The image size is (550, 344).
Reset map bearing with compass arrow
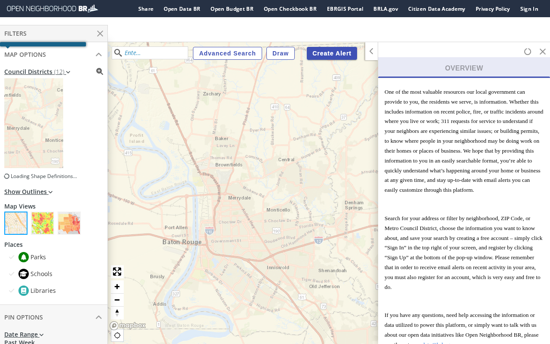117,313
